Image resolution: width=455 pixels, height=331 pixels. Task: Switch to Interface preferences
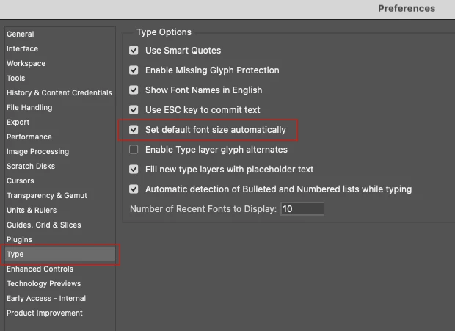click(23, 48)
